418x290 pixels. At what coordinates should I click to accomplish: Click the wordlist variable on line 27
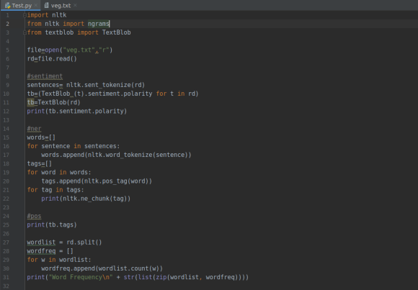pos(41,243)
